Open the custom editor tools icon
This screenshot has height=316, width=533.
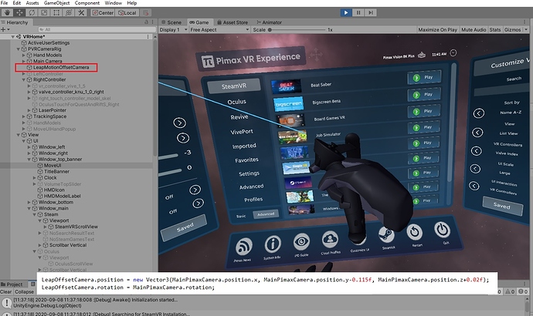(x=81, y=13)
